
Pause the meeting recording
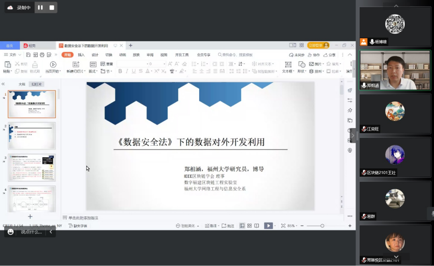[x=41, y=7]
